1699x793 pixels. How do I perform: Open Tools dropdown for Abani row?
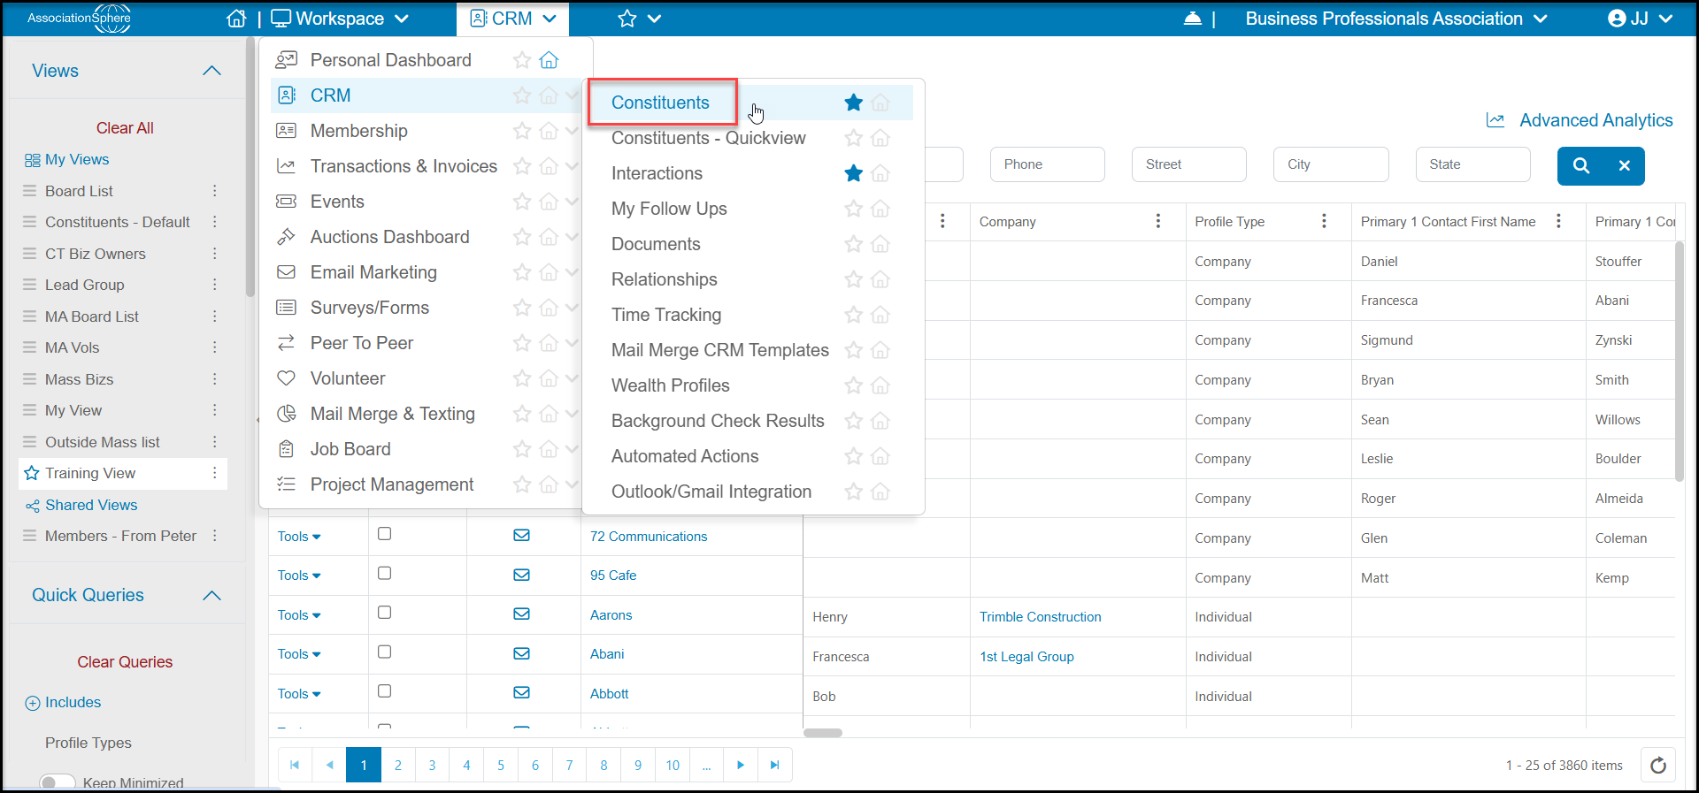[299, 654]
